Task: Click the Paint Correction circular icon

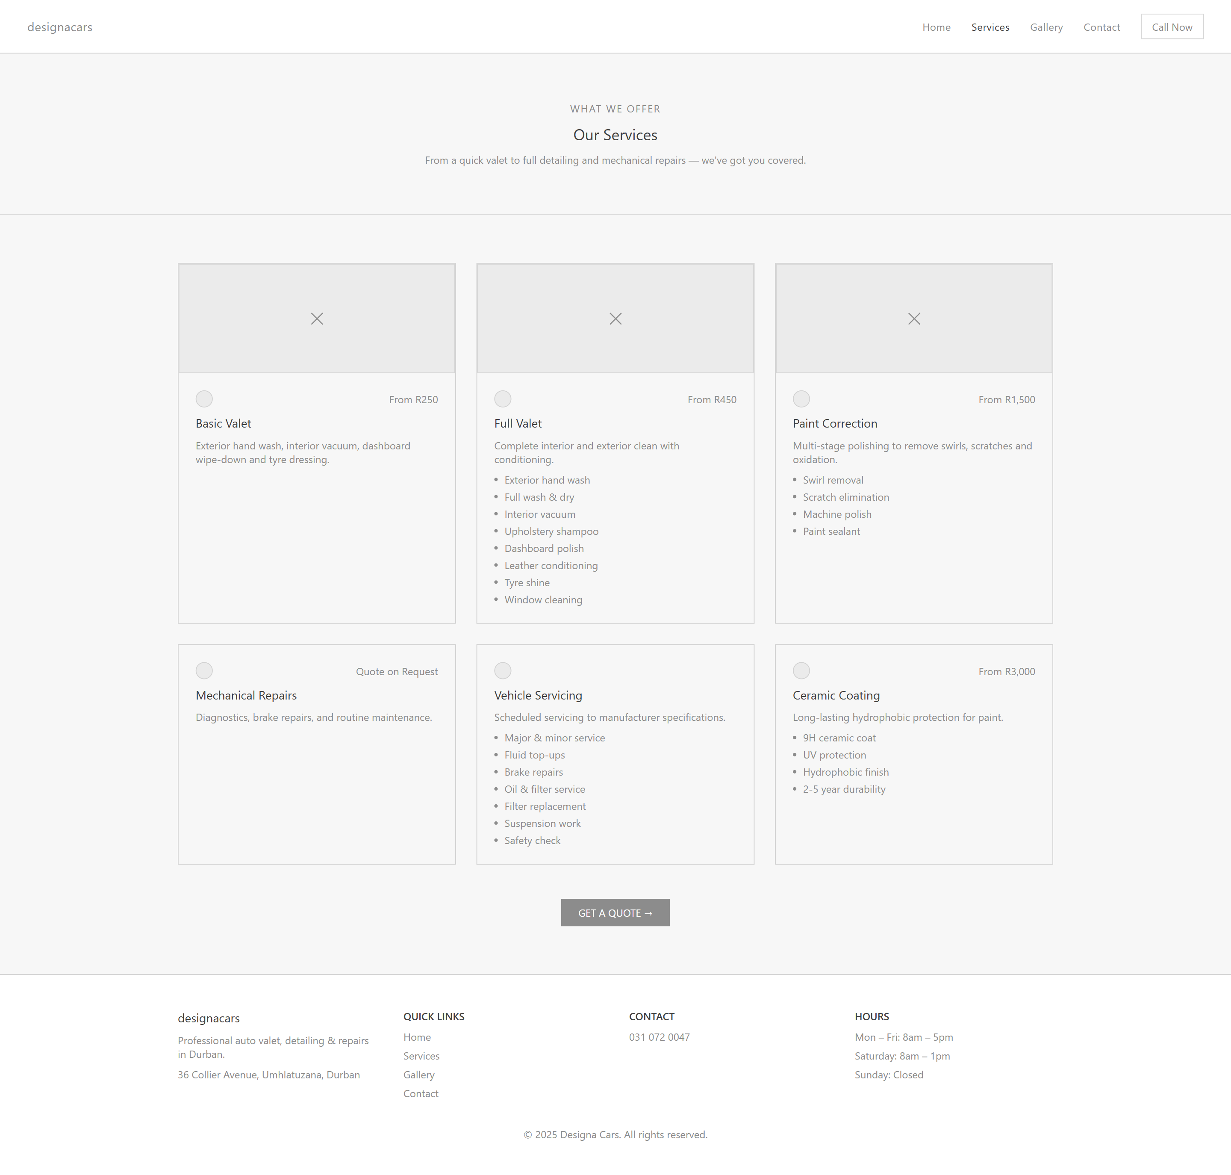Action: (x=801, y=399)
